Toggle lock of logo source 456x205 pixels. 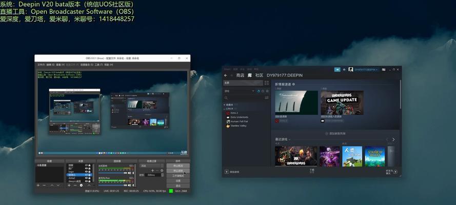pyautogui.click(x=89, y=172)
